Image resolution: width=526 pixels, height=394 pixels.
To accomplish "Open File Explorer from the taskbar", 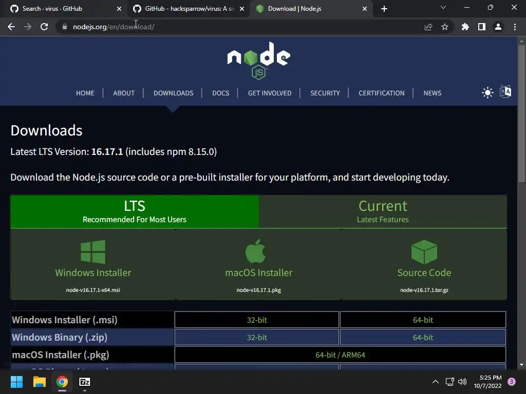I will (39, 382).
